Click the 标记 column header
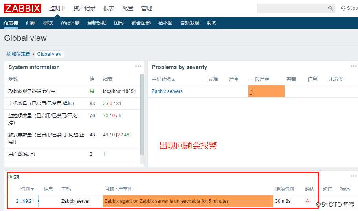 point(345,189)
